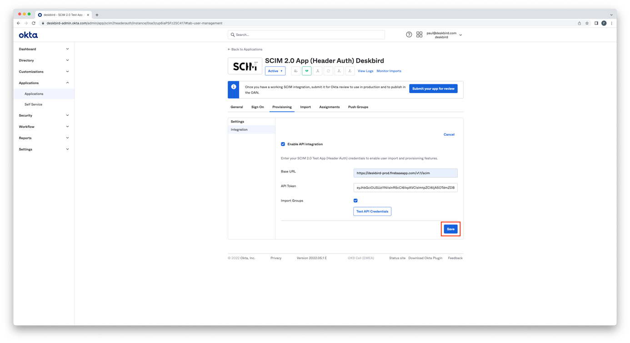Uncheck the Import Groups checkbox
Image resolution: width=630 pixels, height=343 pixels.
tap(355, 201)
